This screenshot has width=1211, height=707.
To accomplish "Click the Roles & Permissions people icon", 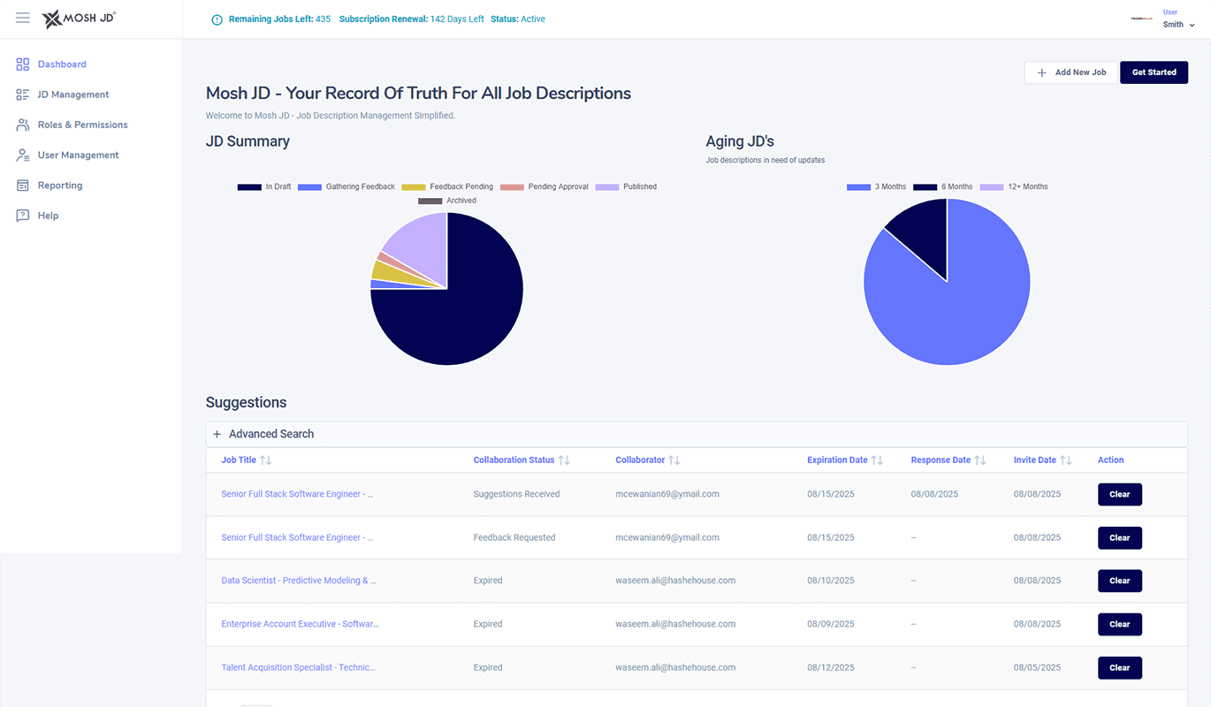I will (x=21, y=124).
